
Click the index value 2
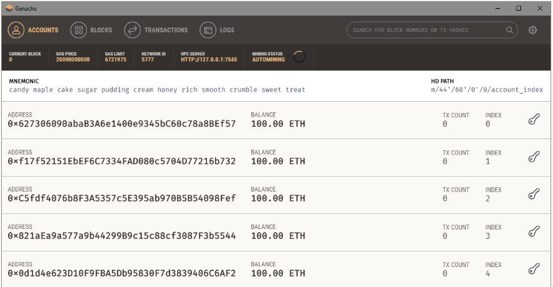pyautogui.click(x=487, y=198)
